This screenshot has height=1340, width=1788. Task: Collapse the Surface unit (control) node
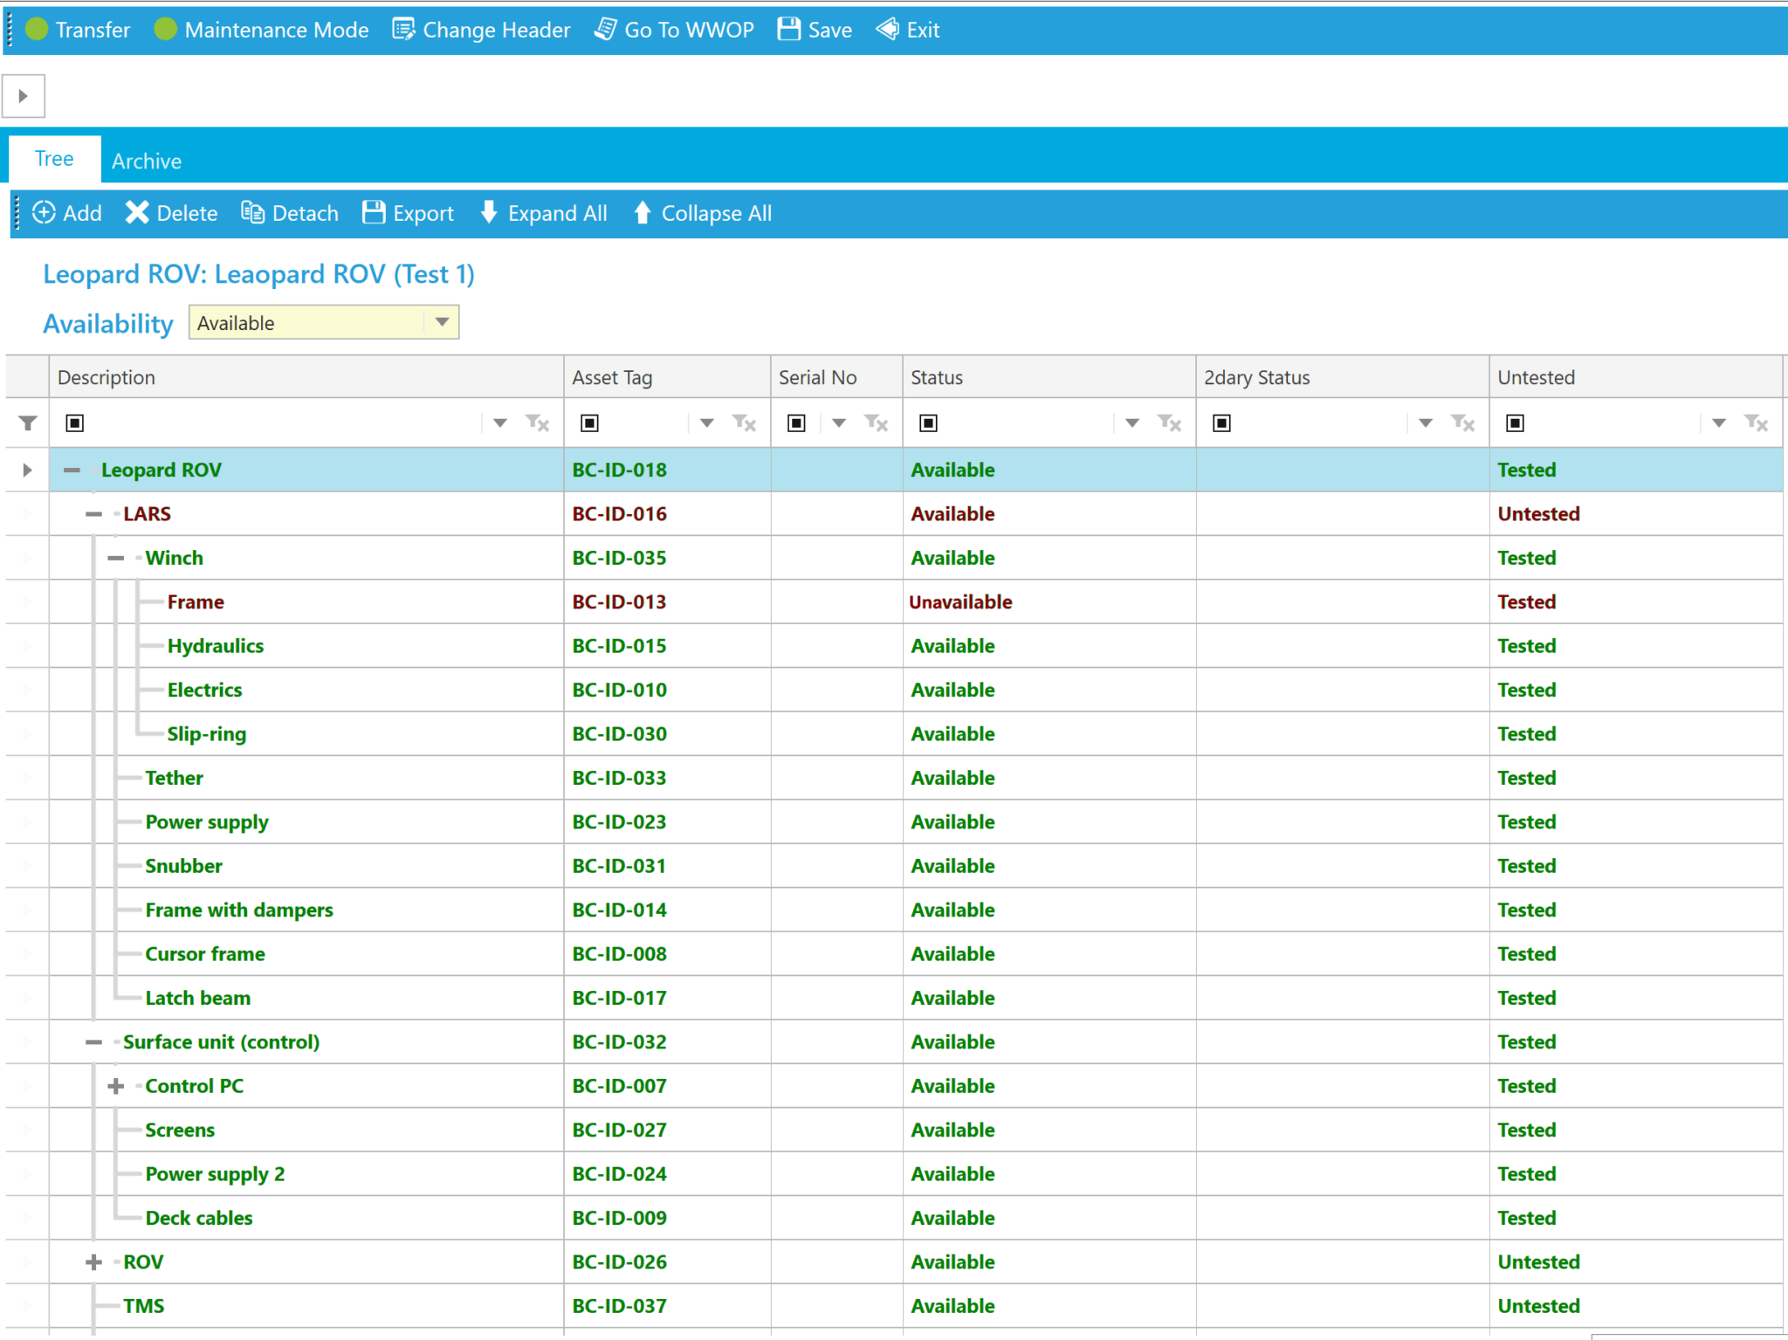coord(93,1042)
